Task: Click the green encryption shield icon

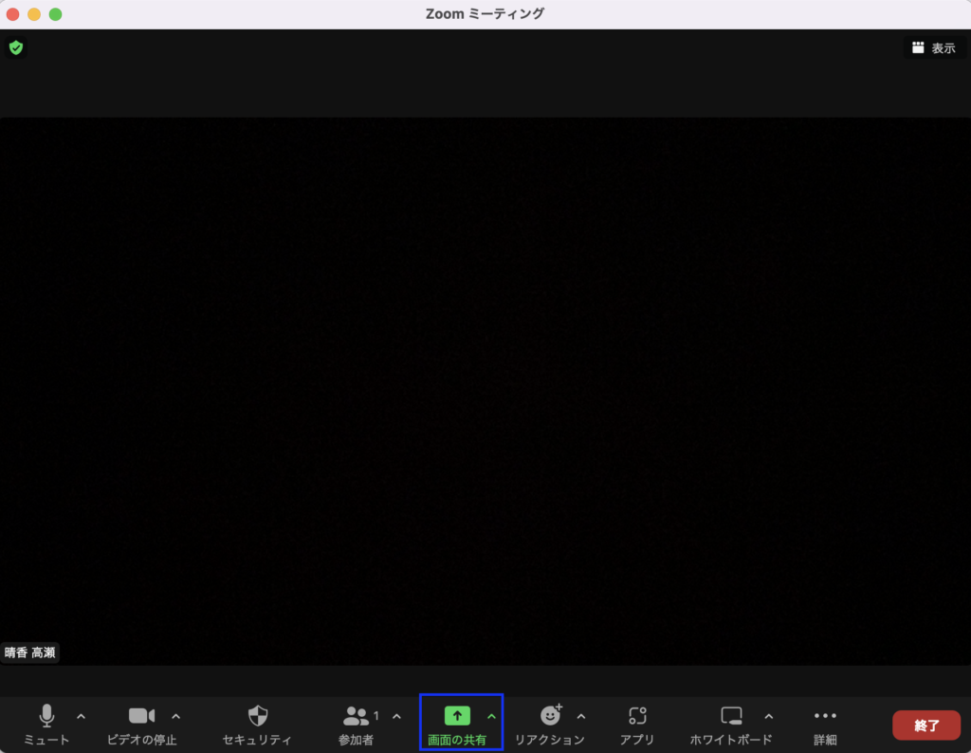Action: 16,47
